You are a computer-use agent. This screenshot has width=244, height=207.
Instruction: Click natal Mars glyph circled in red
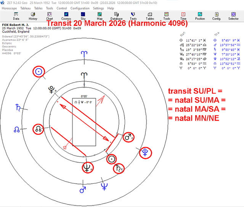point(128,137)
